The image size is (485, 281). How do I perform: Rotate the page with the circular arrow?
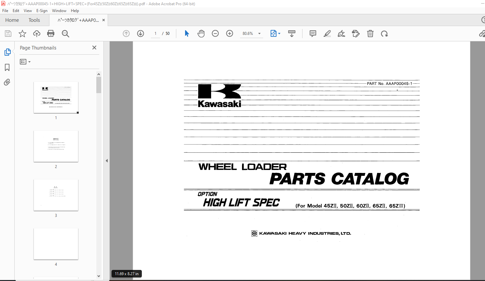384,34
